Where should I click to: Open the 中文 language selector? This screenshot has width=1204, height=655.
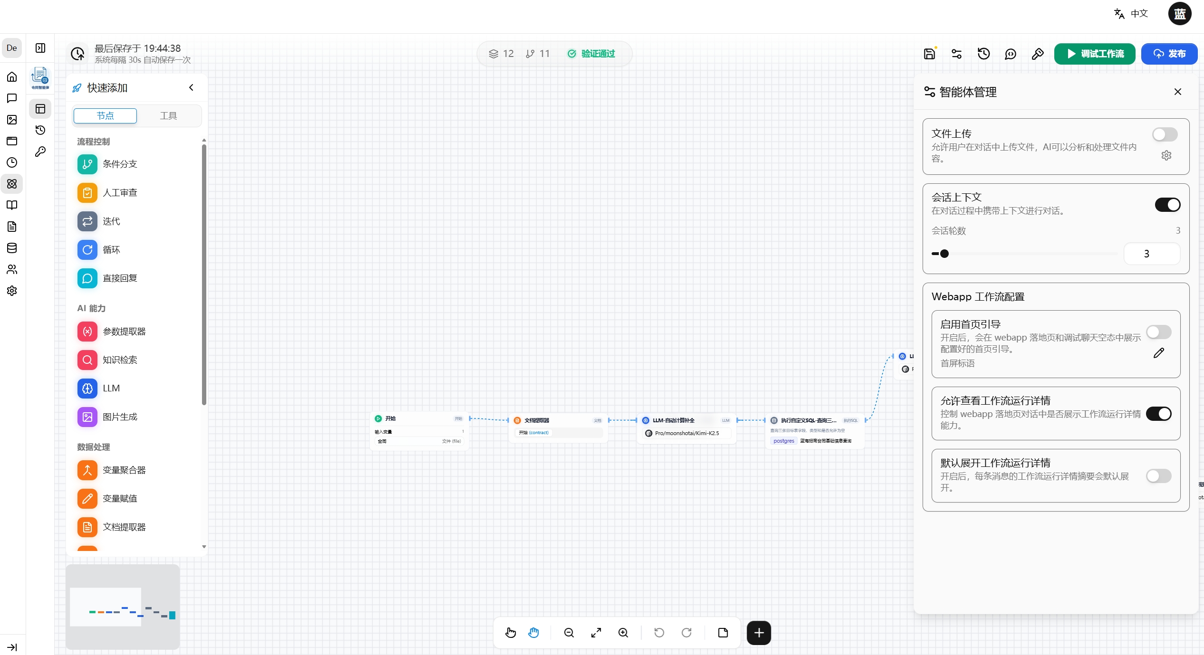[x=1131, y=14]
